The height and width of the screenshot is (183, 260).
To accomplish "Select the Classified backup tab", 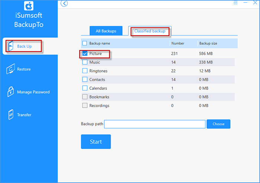I will pyautogui.click(x=150, y=31).
